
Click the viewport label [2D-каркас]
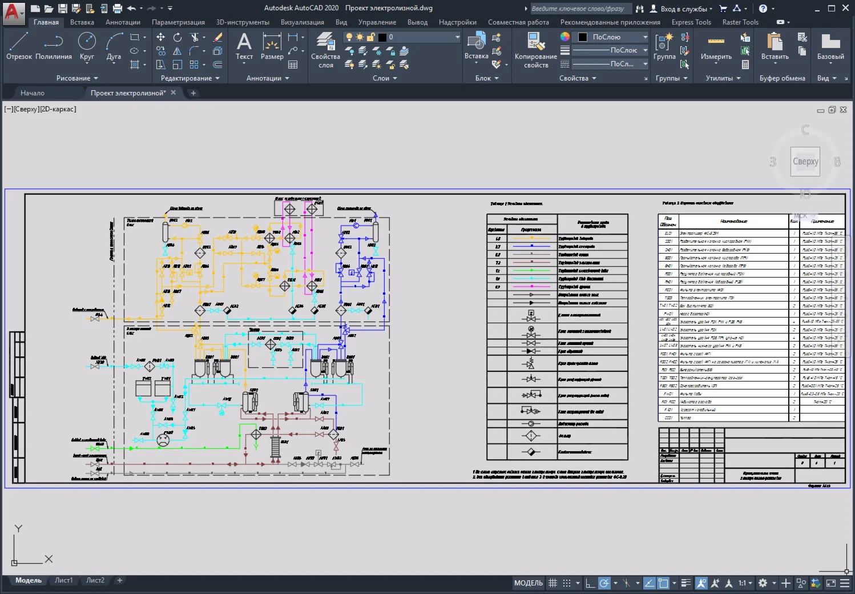coord(58,109)
